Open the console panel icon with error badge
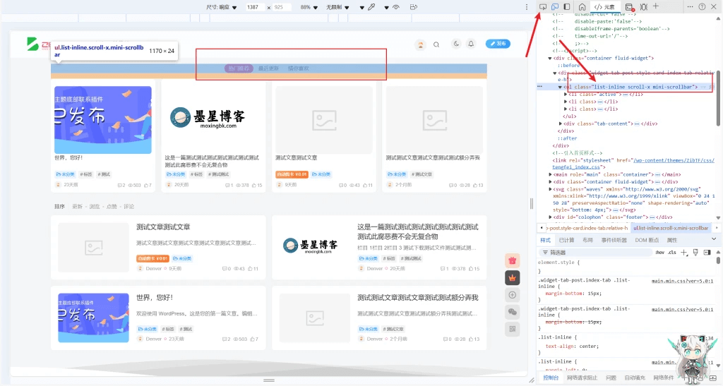 629,7
